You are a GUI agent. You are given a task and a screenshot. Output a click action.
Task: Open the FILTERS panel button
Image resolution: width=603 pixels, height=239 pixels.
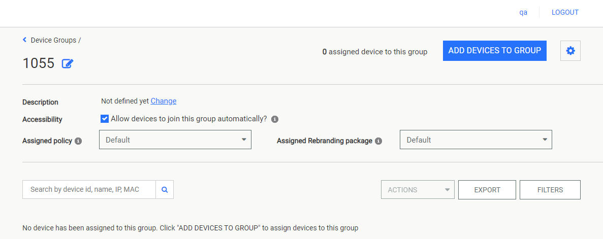click(550, 190)
